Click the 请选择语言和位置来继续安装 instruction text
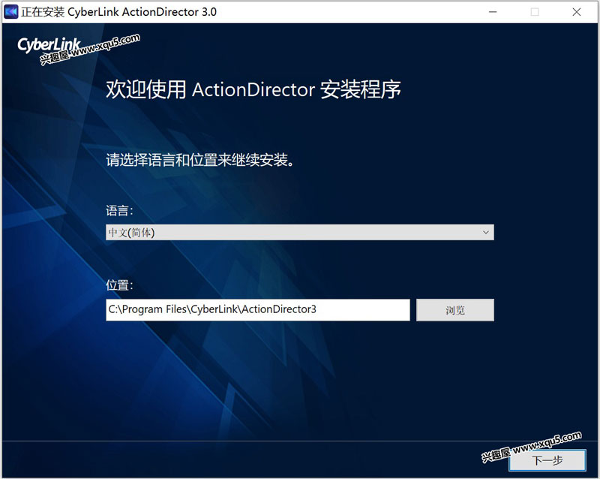 pos(199,160)
